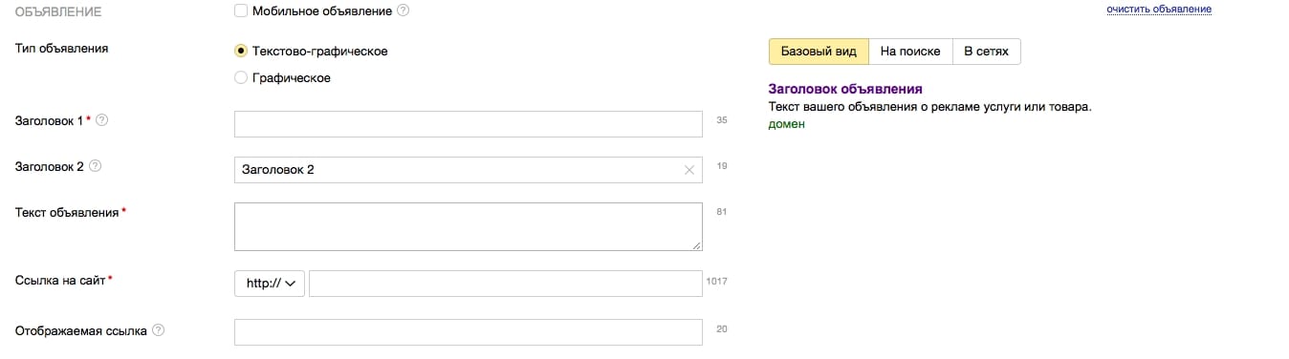1289x359 pixels.
Task: Select Графическое ad type radio button
Action: [x=240, y=78]
